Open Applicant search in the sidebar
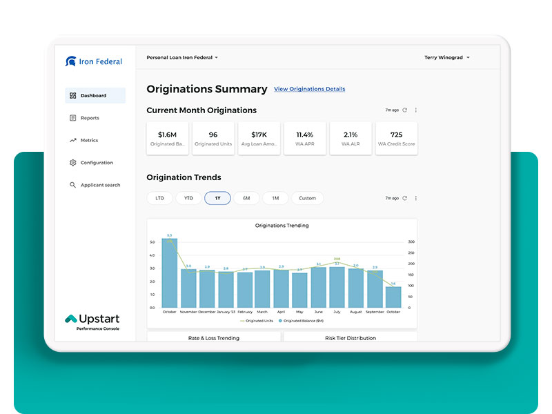This screenshot has height=414, width=552. 95,185
